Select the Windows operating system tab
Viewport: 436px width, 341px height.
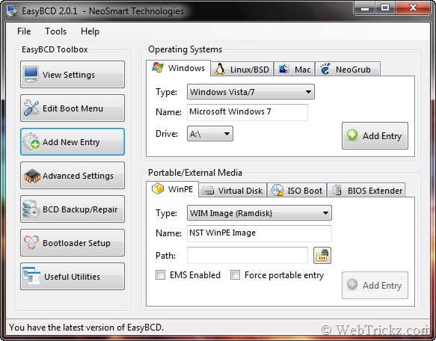click(x=178, y=68)
